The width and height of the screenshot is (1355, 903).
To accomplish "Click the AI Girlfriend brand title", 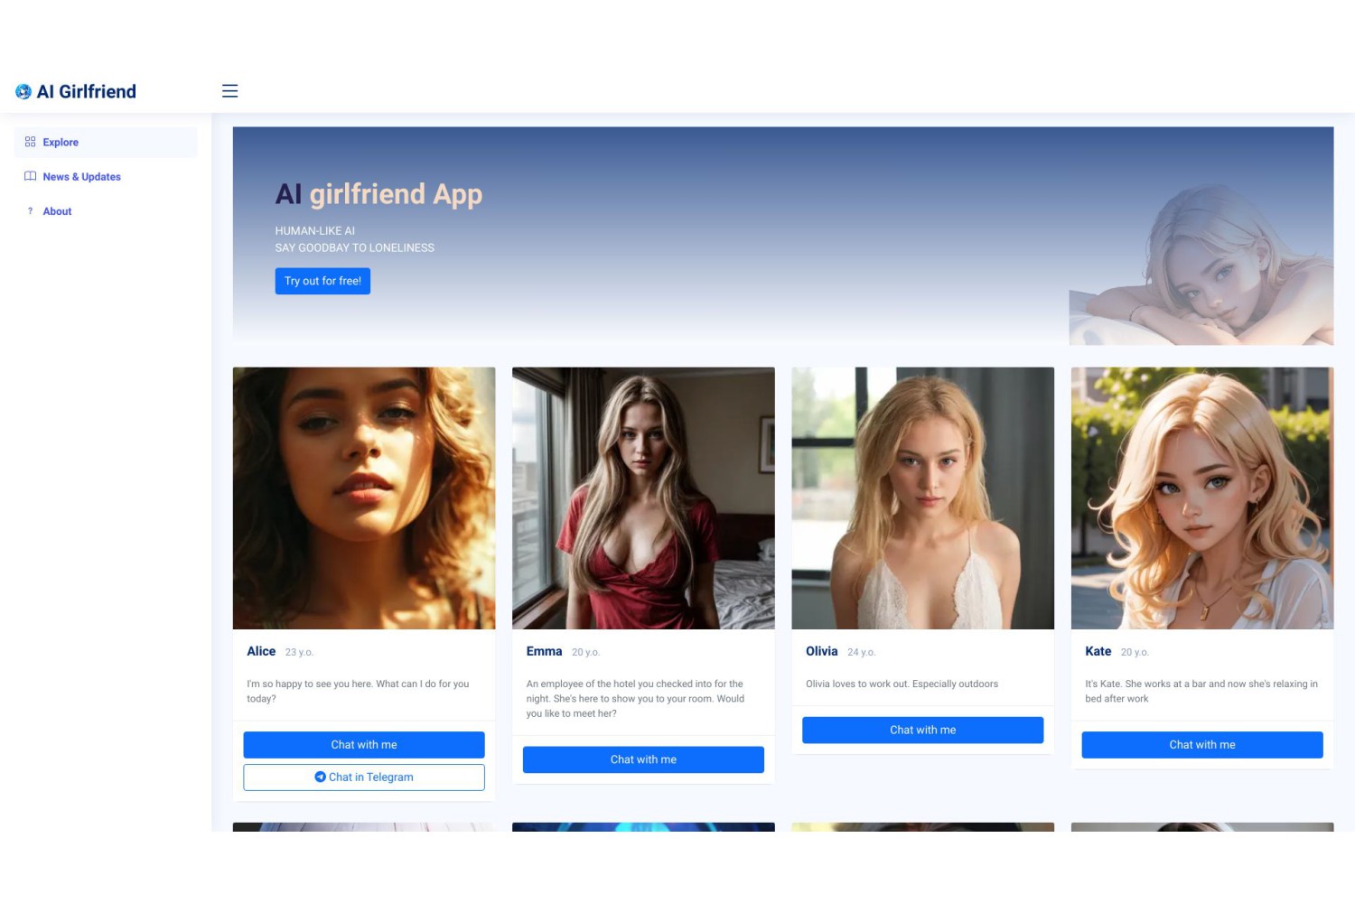I will click(87, 91).
